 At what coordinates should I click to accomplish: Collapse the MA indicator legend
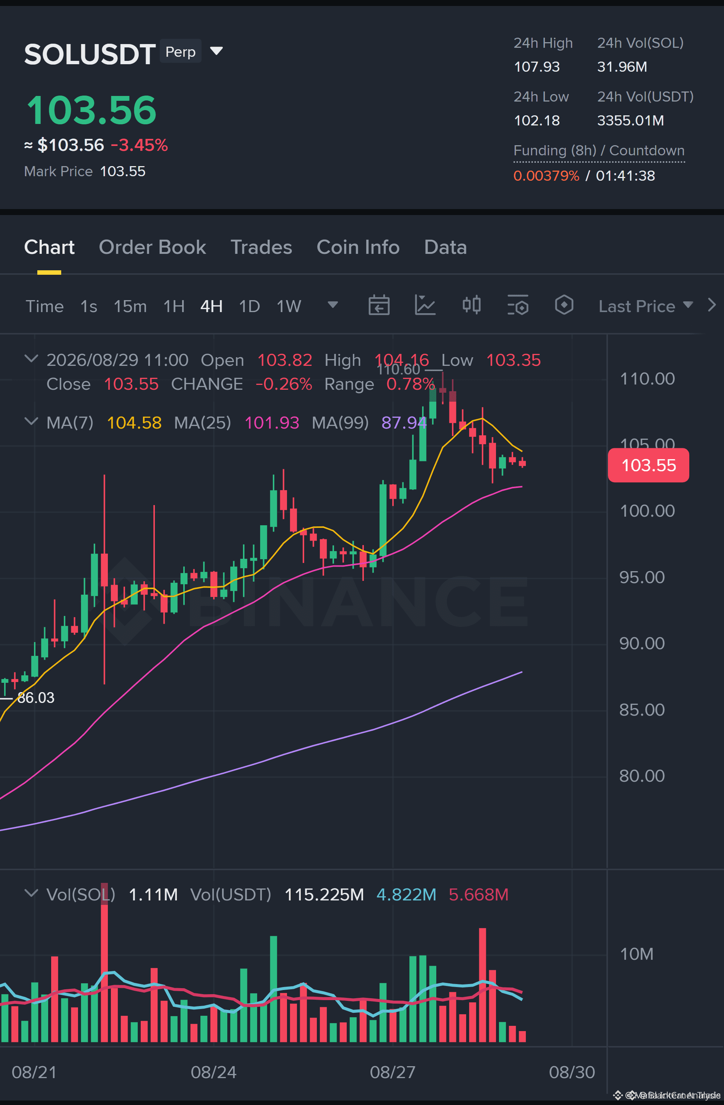31,421
